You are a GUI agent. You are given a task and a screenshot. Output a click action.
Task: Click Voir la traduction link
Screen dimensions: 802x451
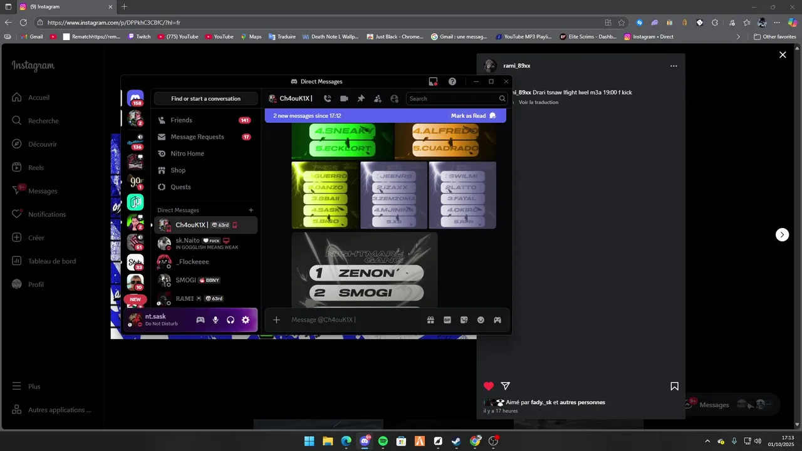pyautogui.click(x=538, y=102)
